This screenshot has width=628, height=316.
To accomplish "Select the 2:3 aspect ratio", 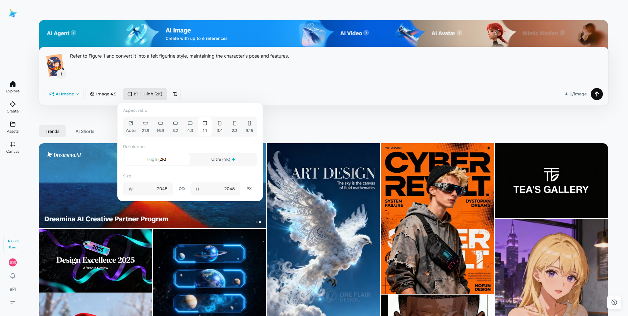I will 235,127.
